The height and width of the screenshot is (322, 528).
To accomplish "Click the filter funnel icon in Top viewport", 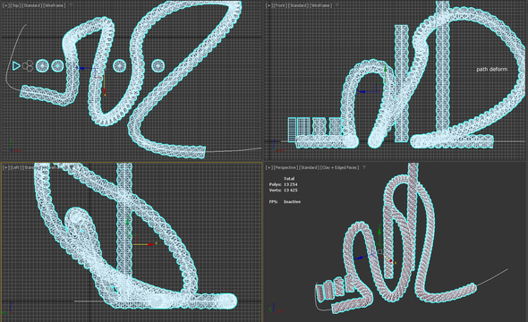I will tap(71, 5).
